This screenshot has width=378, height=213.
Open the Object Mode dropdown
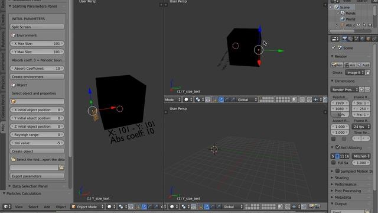tap(88, 206)
